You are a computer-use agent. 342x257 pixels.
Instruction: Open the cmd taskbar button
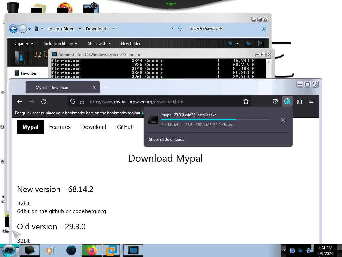coord(133,250)
